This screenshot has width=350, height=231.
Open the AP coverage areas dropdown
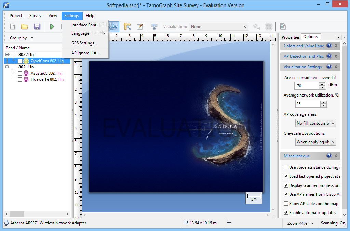pos(315,123)
